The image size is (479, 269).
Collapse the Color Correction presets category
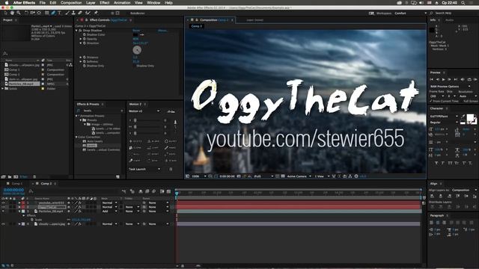pyautogui.click(x=76, y=137)
